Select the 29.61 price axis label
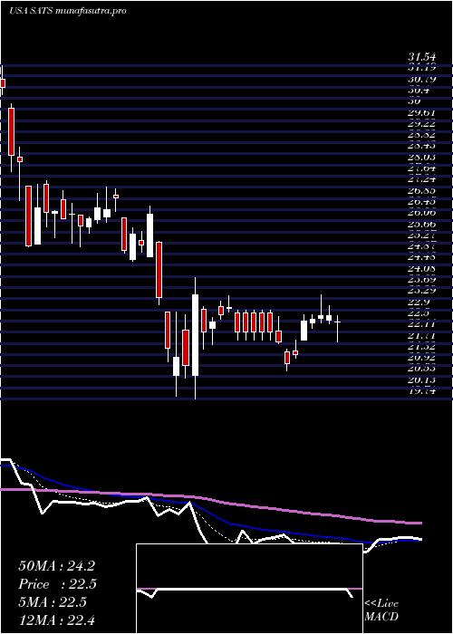 pyautogui.click(x=421, y=112)
